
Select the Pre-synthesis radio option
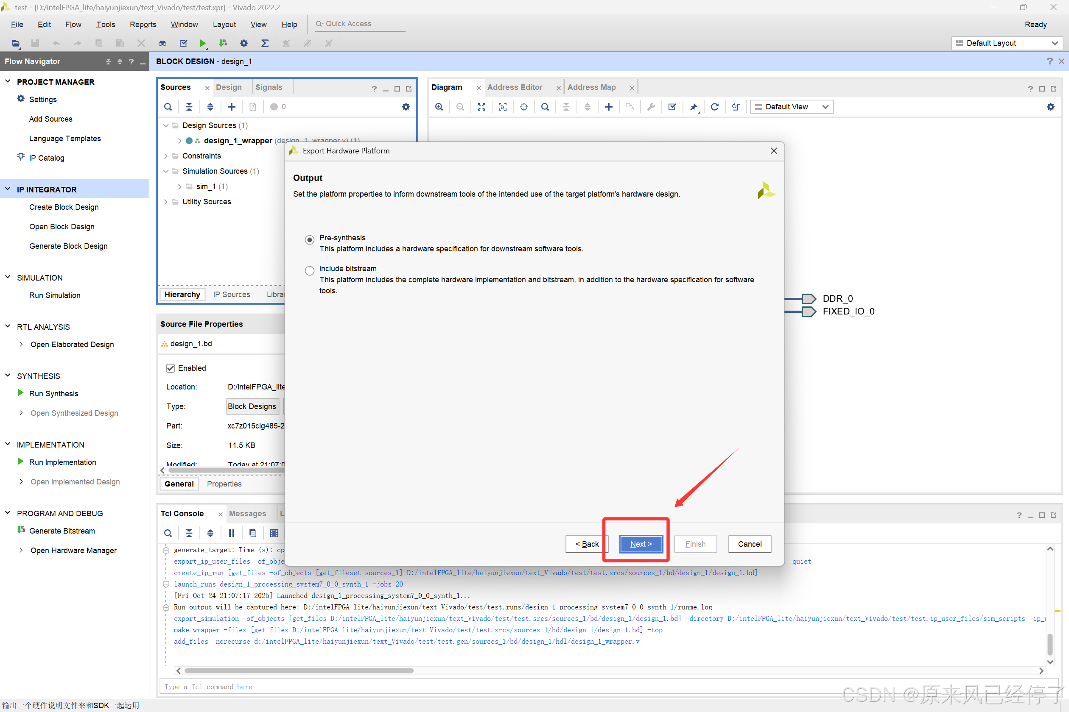(x=310, y=239)
